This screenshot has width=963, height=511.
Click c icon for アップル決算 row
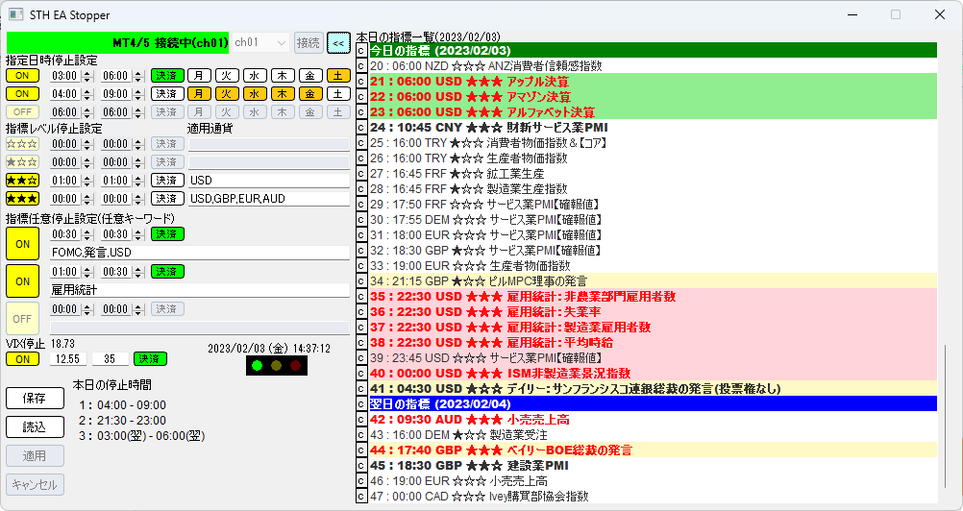361,81
